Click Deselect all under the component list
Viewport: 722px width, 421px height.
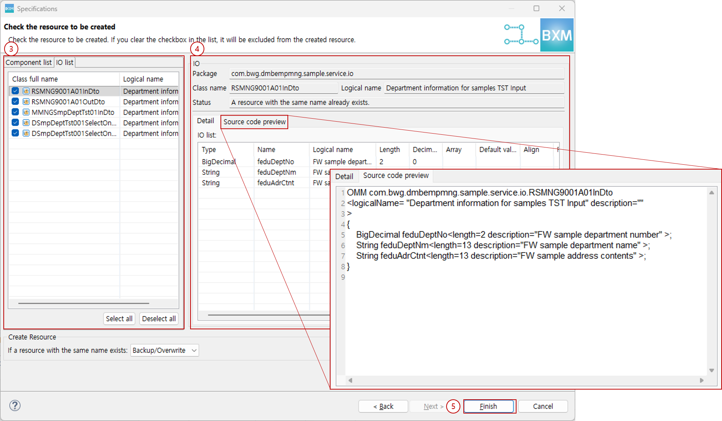pyautogui.click(x=159, y=318)
